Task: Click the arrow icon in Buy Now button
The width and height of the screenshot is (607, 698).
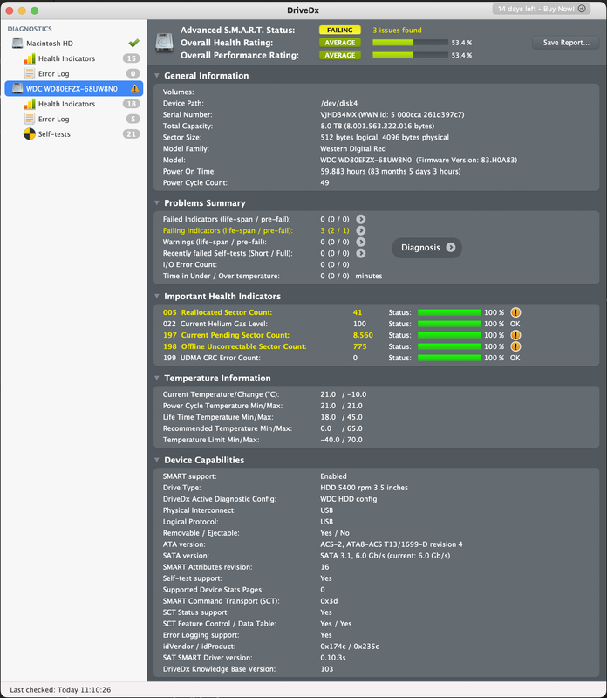Action: point(582,9)
